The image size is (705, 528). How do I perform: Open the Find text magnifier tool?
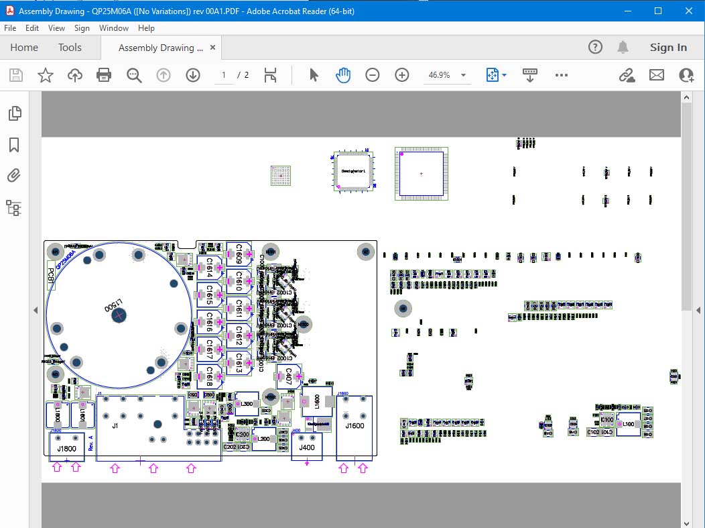[x=134, y=75]
